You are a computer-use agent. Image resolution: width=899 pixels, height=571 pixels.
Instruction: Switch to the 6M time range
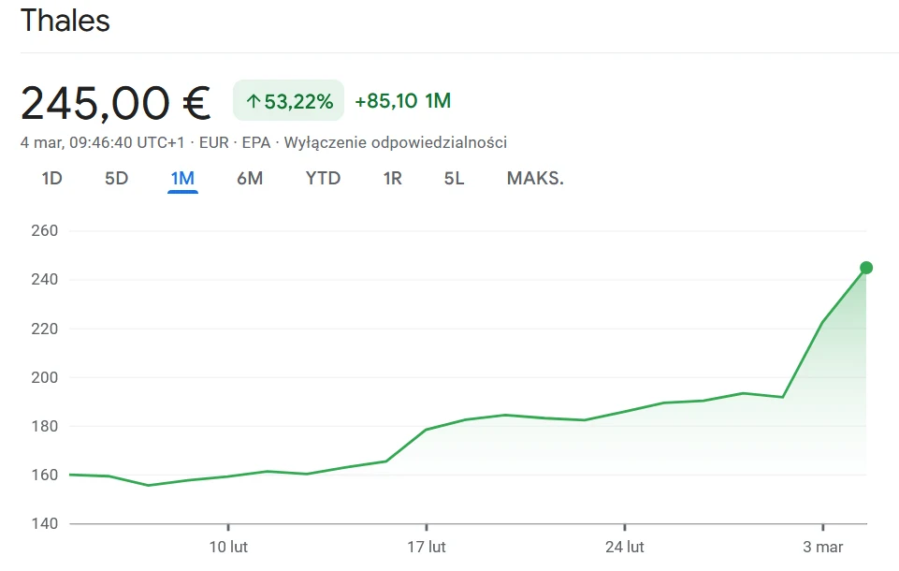point(250,178)
